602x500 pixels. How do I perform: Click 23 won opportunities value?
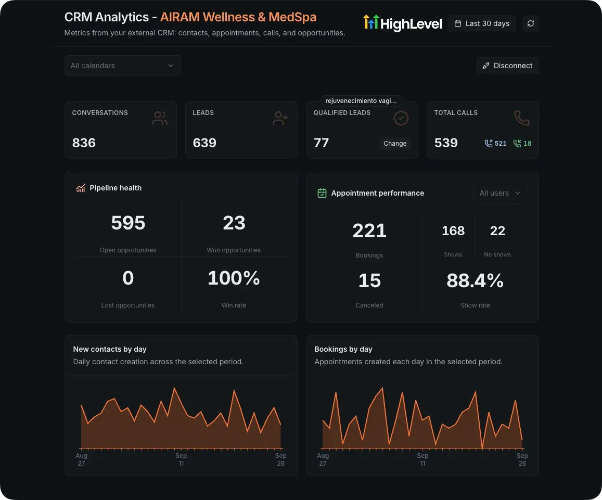234,223
